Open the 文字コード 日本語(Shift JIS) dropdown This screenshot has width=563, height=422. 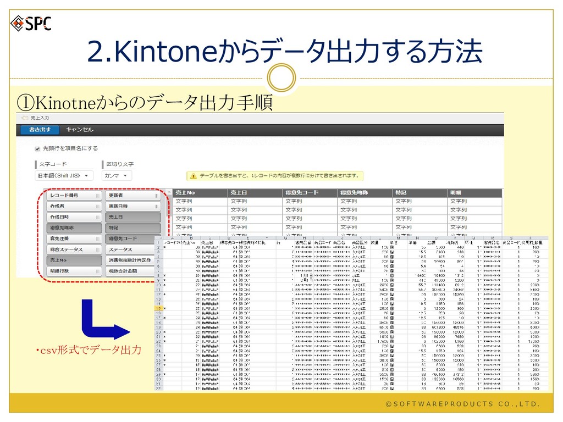tap(64, 175)
